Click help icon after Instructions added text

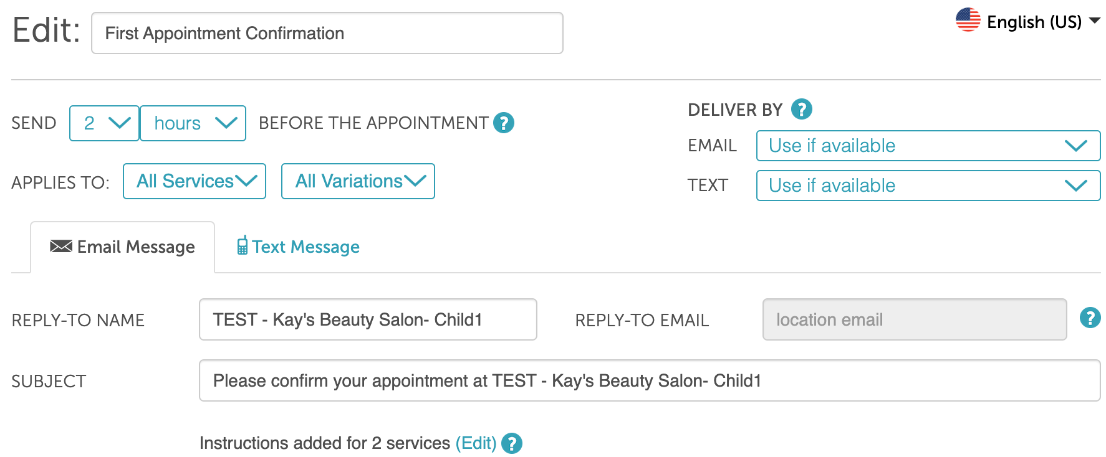point(512,443)
